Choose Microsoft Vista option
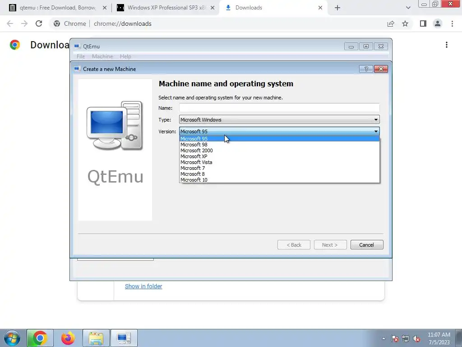 click(x=279, y=162)
